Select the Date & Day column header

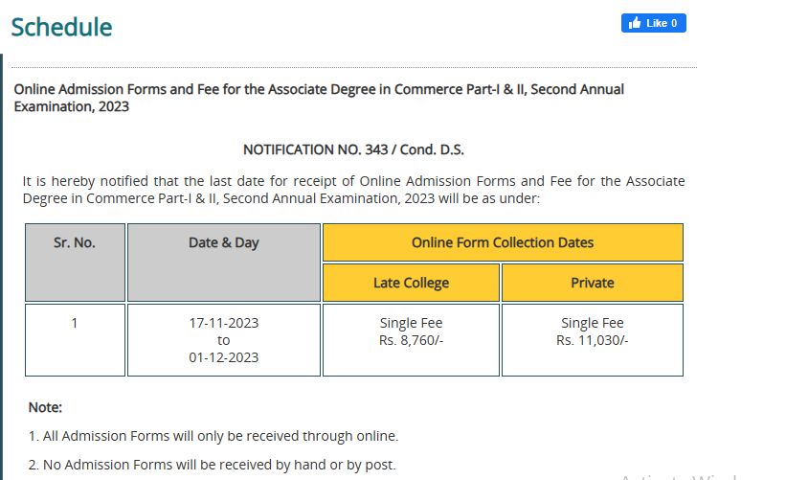[x=224, y=263]
